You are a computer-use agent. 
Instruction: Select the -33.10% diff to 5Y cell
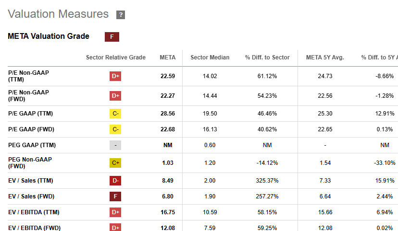point(385,163)
